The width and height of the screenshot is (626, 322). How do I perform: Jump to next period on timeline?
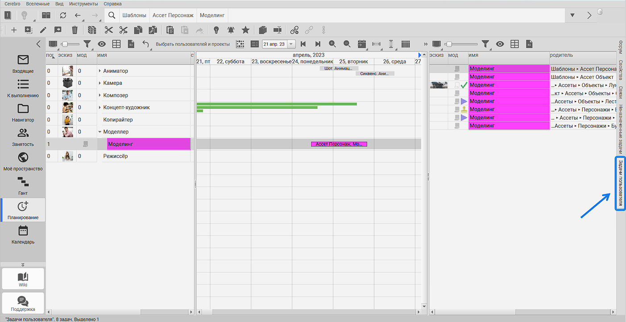[x=318, y=44]
